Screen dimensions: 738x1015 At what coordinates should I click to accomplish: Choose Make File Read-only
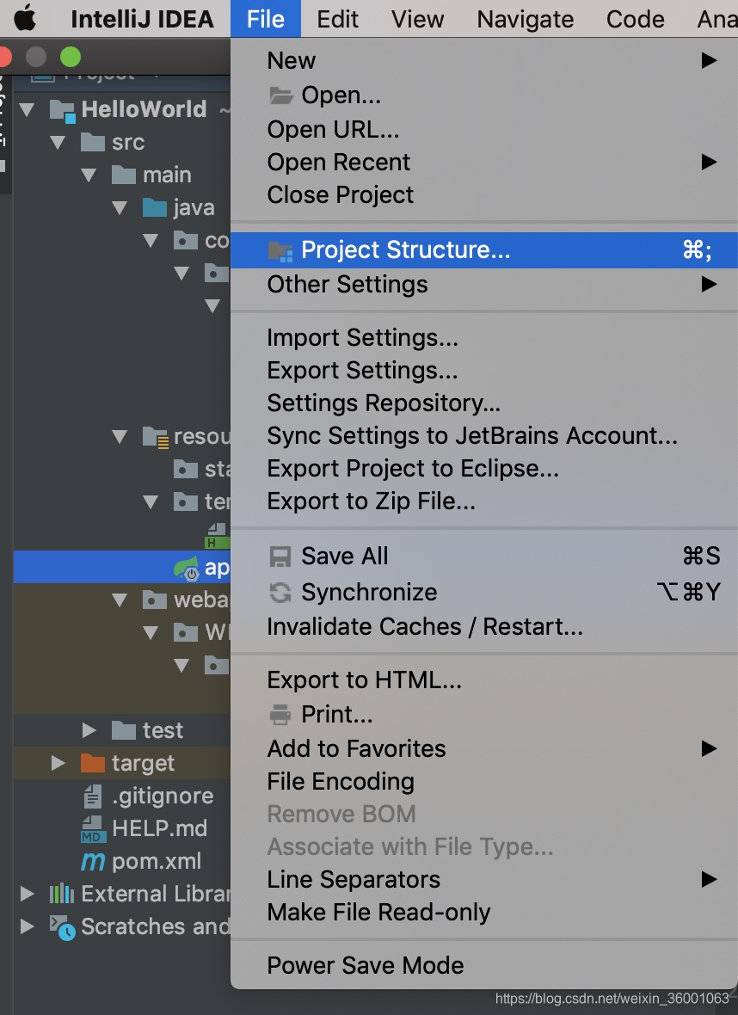point(484,912)
